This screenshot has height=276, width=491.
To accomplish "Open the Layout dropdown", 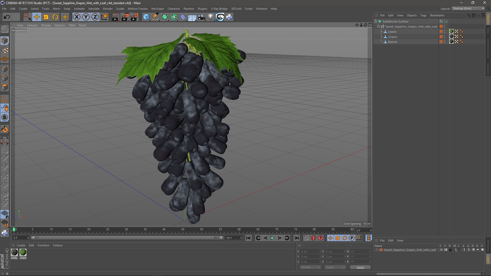I will point(468,8).
